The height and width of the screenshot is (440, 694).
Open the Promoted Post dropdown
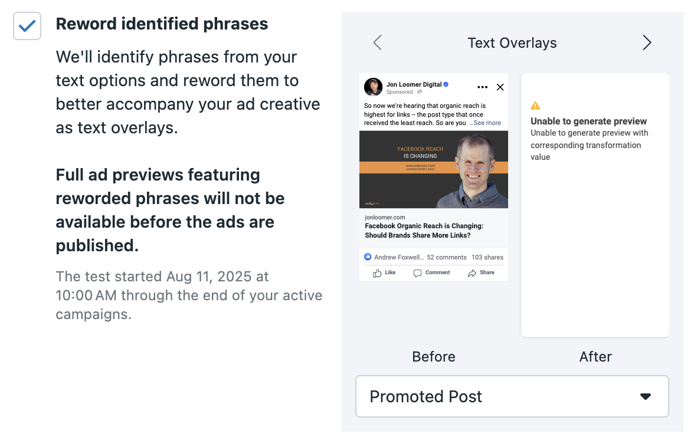coord(512,397)
